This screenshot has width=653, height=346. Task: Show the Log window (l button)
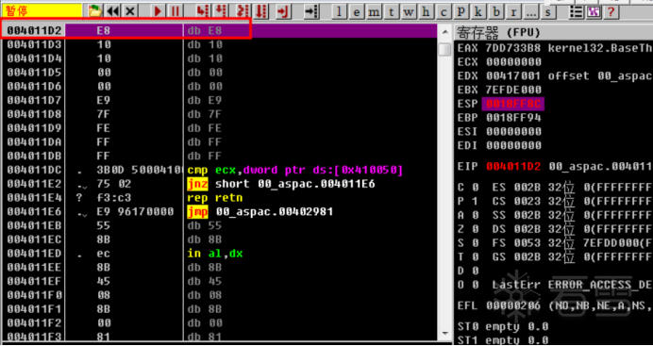(339, 11)
